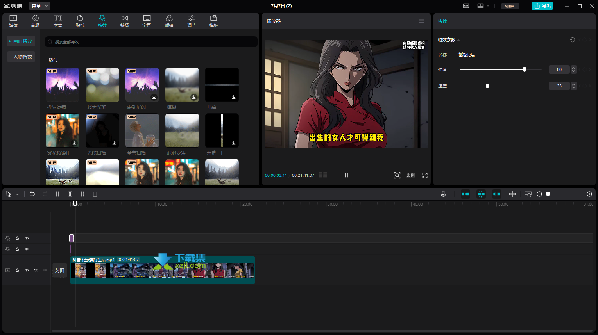Viewport: 598px width, 335px height.
Task: Download the 模糊 effect
Action: 194,97
